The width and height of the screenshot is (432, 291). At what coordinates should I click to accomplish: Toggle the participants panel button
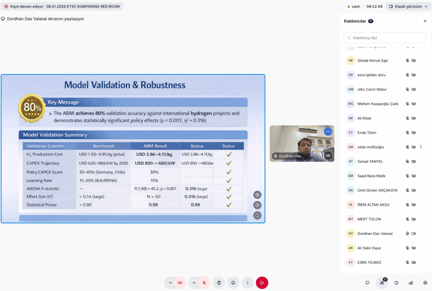click(382, 283)
